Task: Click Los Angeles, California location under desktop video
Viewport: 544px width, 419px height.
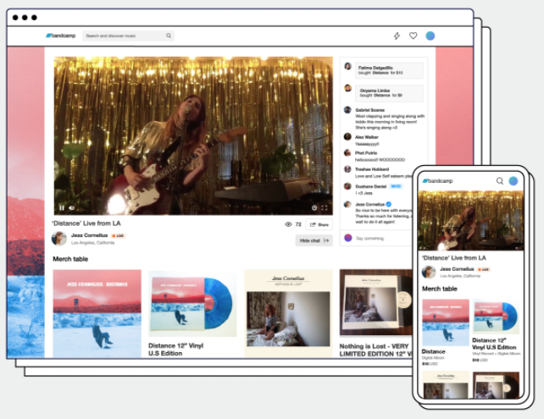Action: 92,243
